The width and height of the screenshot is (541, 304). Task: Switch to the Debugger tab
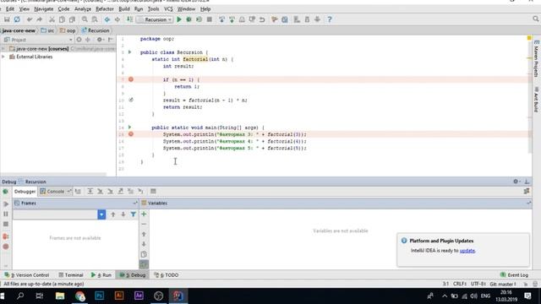(x=25, y=192)
